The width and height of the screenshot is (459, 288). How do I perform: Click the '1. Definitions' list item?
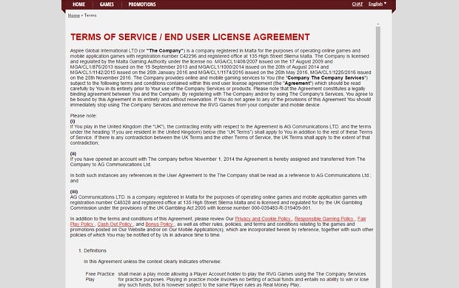point(93,250)
